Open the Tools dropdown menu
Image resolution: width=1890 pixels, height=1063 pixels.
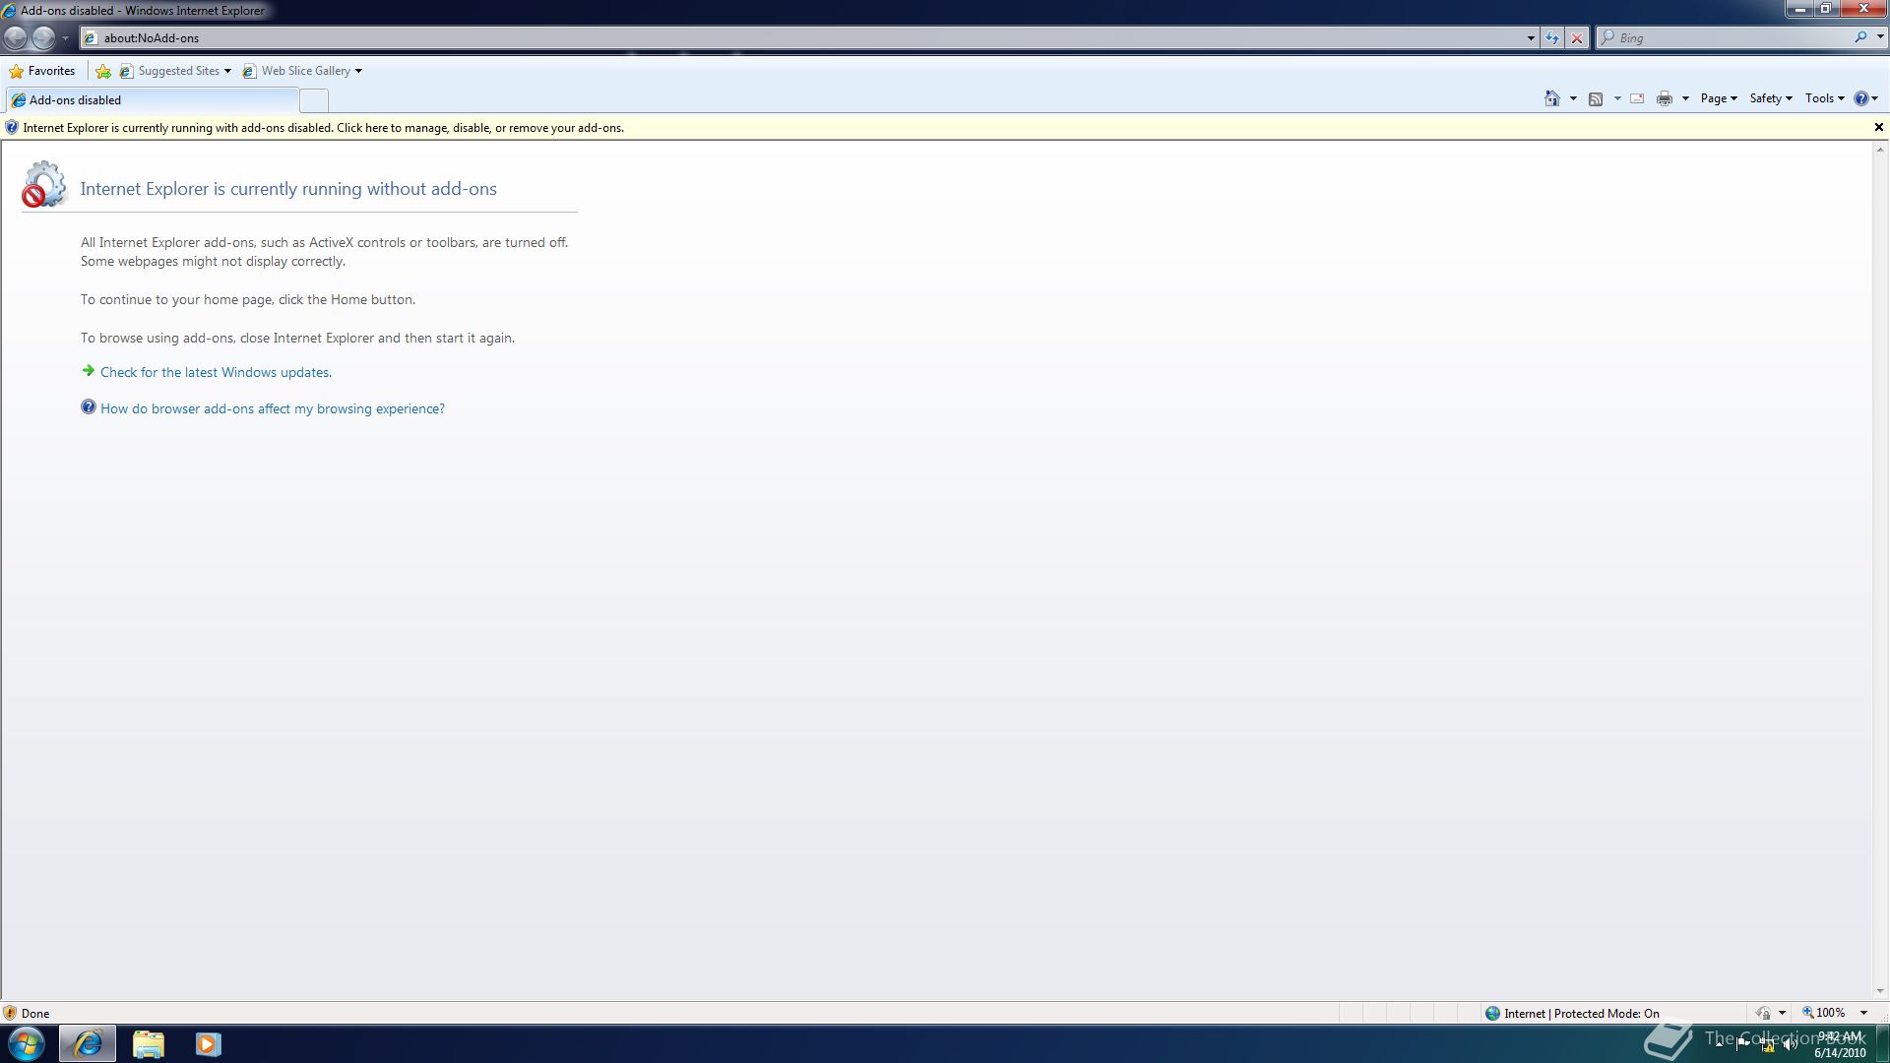pos(1824,98)
